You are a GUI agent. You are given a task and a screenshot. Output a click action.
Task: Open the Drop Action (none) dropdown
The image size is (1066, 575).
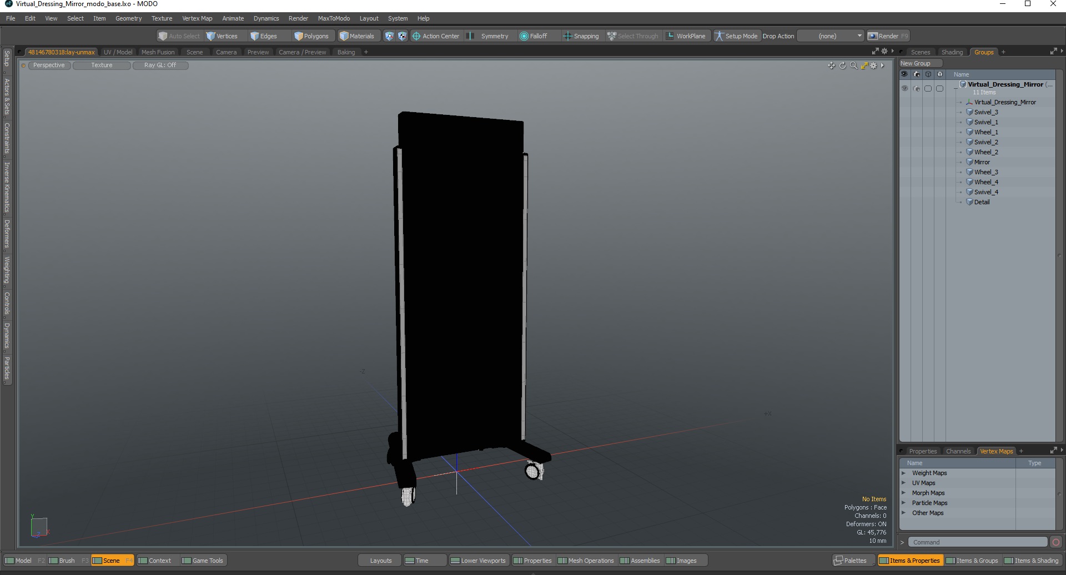pos(831,36)
